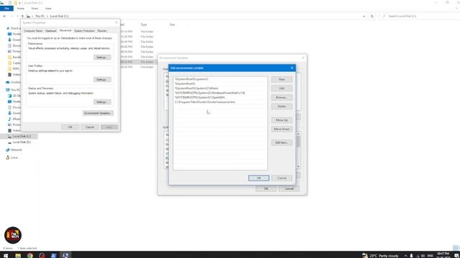460x258 pixels.
Task: Open PowerShell from the taskbar
Action: pos(53,255)
